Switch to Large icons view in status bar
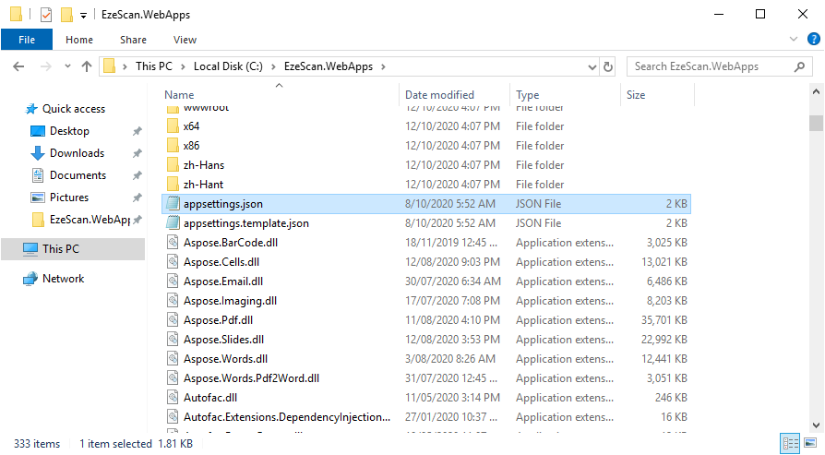 tap(810, 444)
